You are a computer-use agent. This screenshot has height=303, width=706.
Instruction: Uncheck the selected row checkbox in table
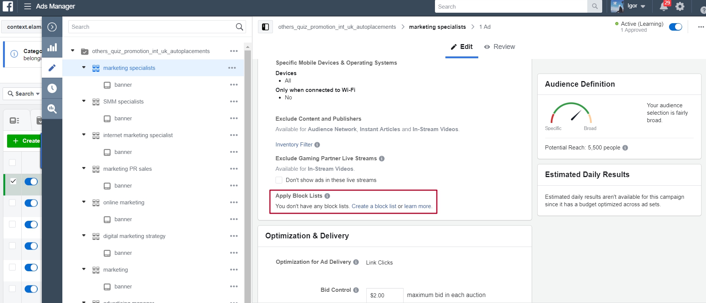(x=13, y=182)
